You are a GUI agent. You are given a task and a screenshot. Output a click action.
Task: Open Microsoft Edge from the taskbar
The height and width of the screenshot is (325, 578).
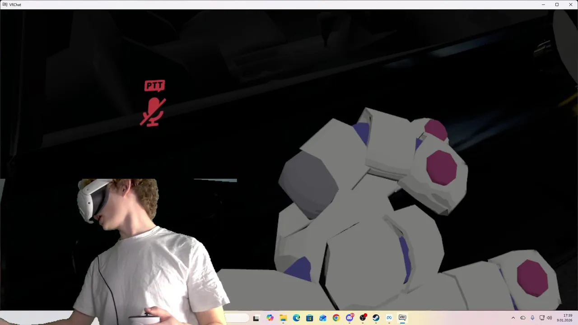click(296, 318)
